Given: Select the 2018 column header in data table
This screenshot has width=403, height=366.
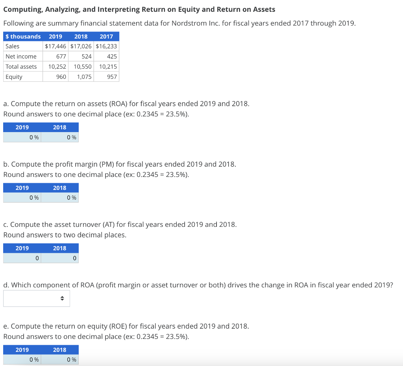Looking at the screenshot, I should (81, 36).
